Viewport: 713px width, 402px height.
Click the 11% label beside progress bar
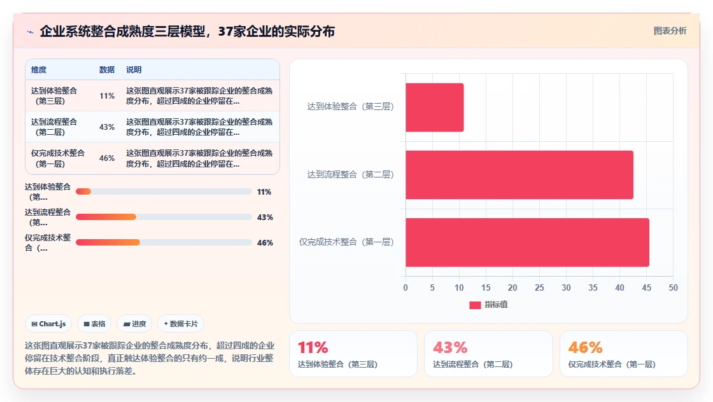264,191
